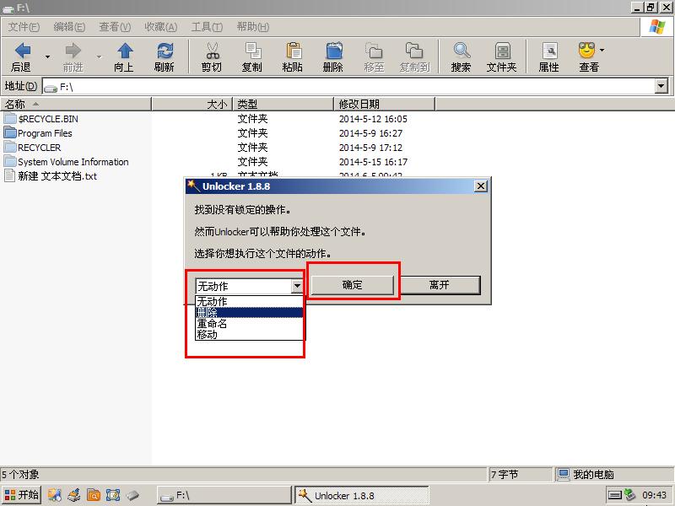Open the 收藏(A) menu

[161, 27]
